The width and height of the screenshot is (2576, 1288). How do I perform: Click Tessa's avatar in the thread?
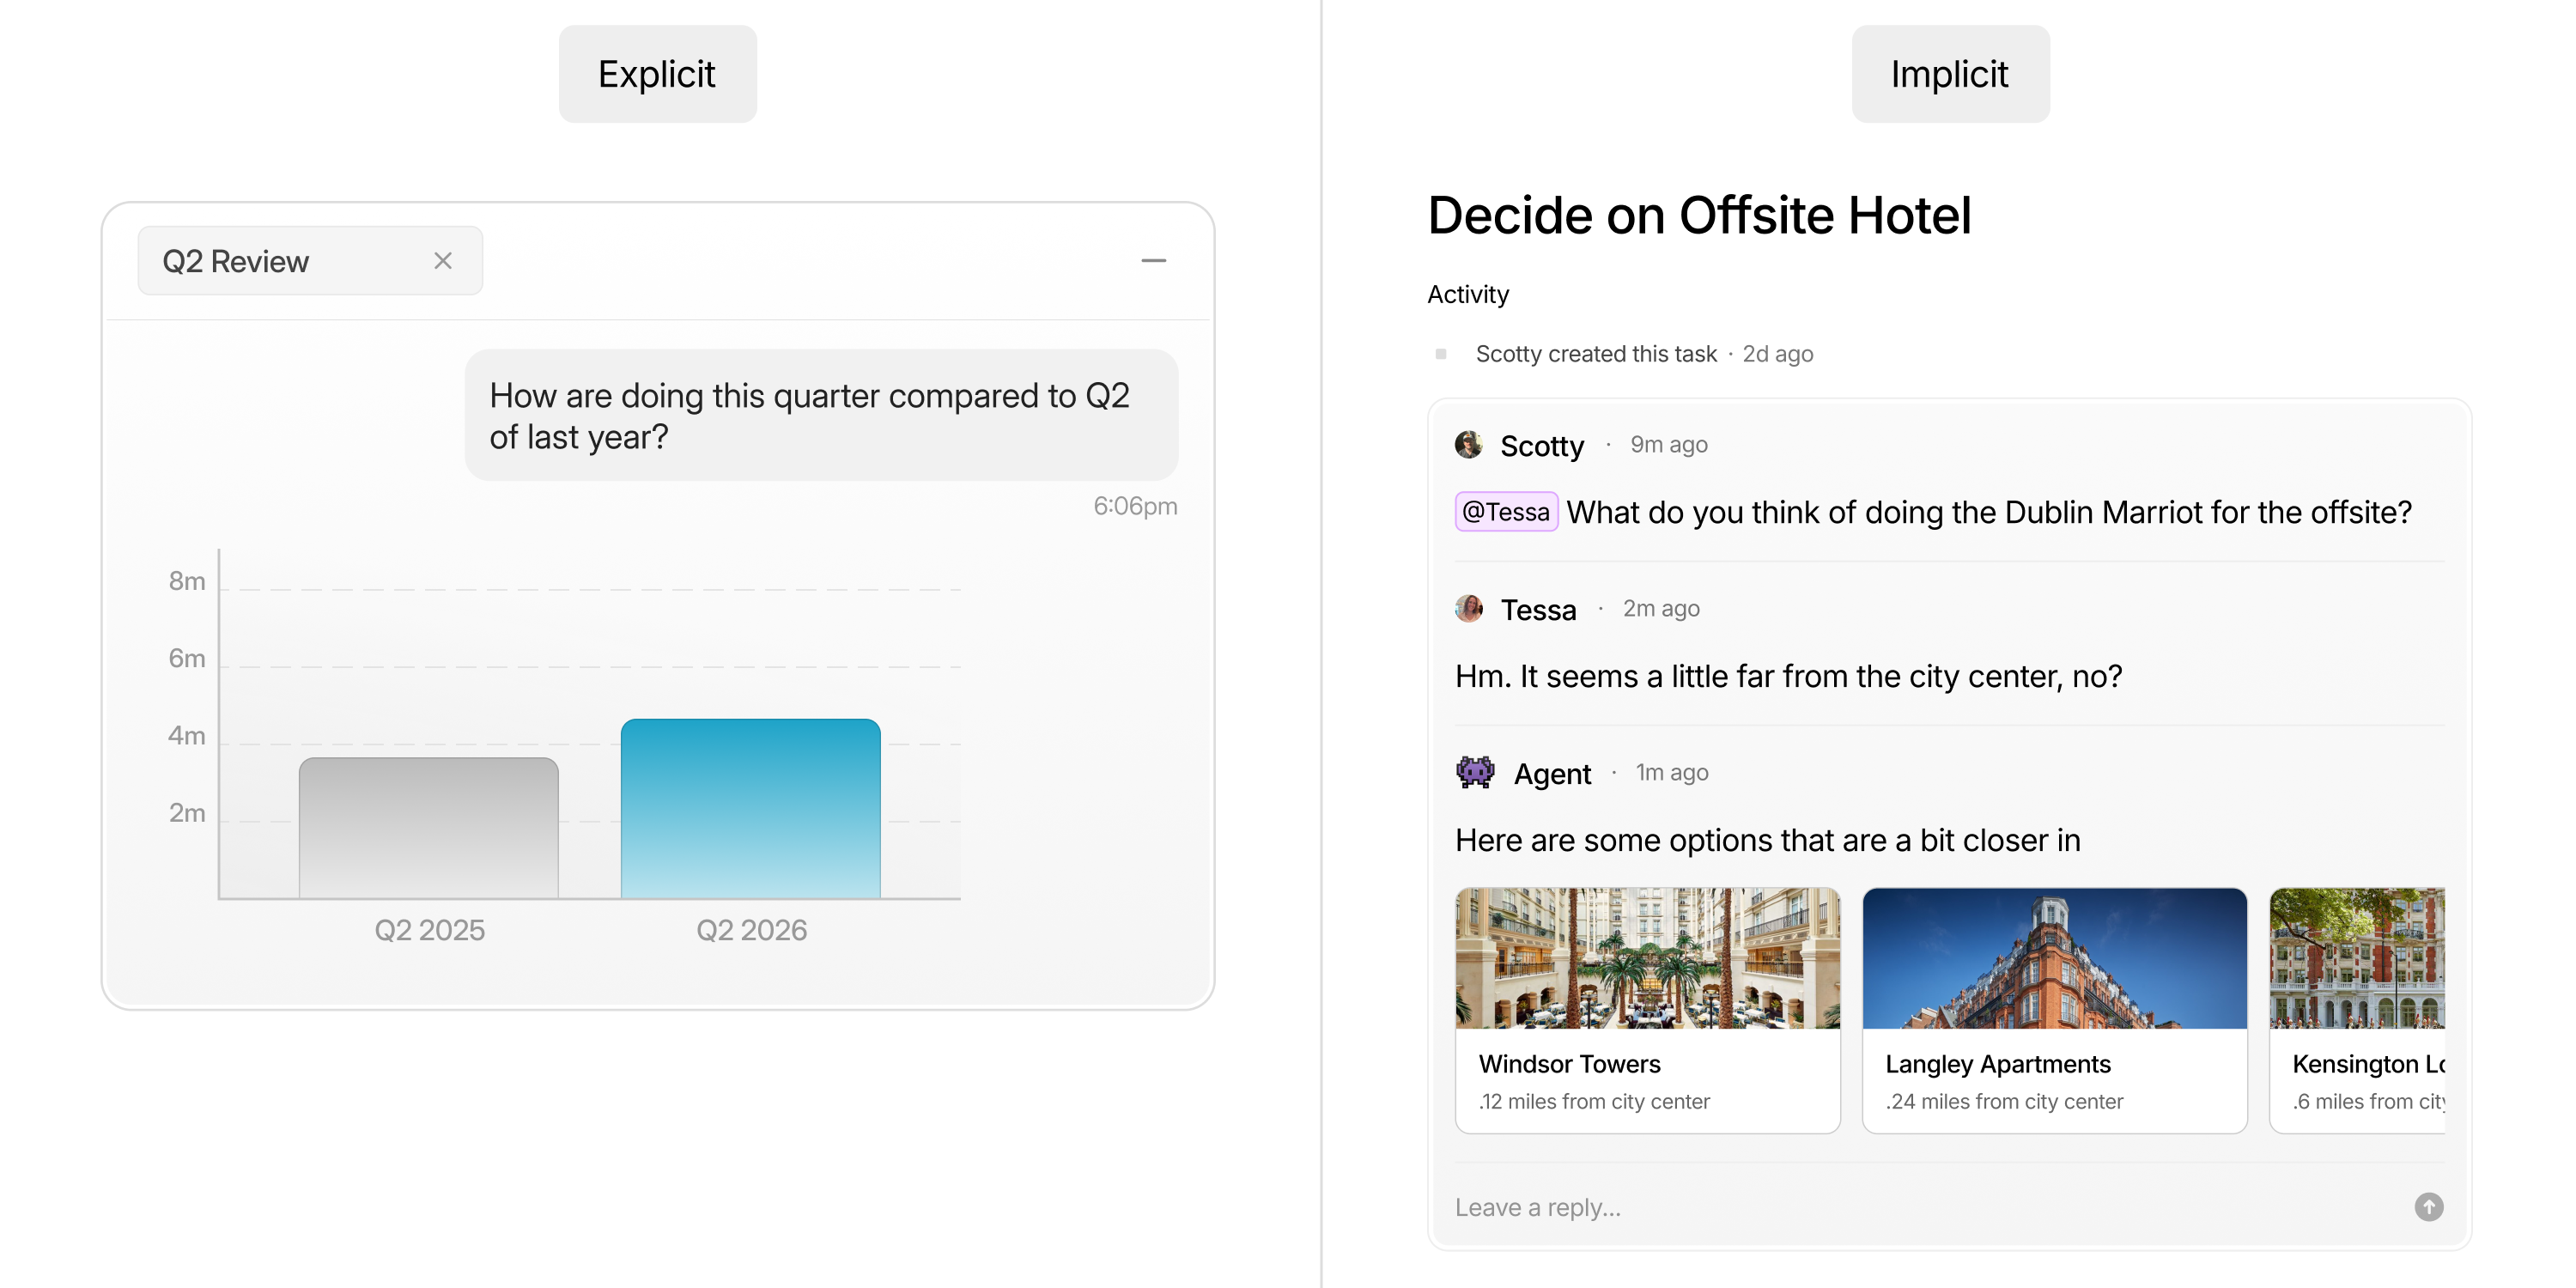click(x=1468, y=608)
